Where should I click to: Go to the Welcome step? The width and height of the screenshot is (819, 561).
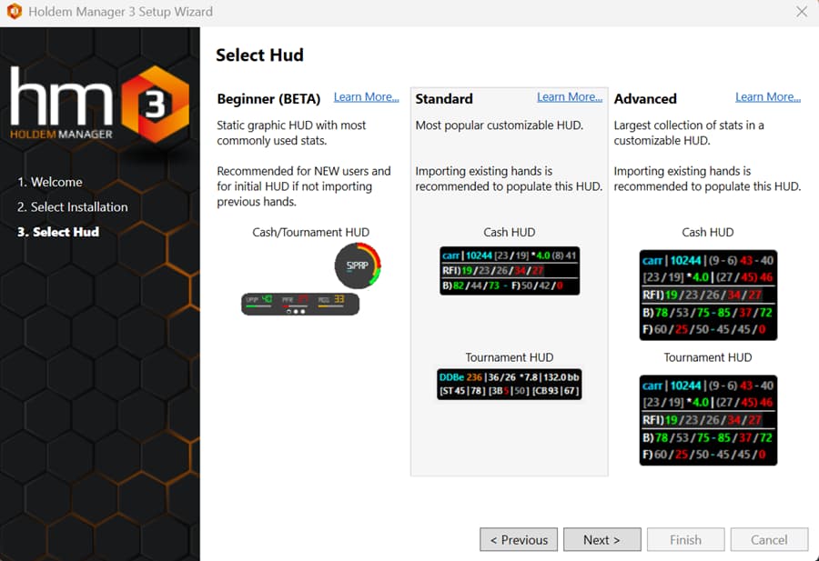tap(48, 182)
